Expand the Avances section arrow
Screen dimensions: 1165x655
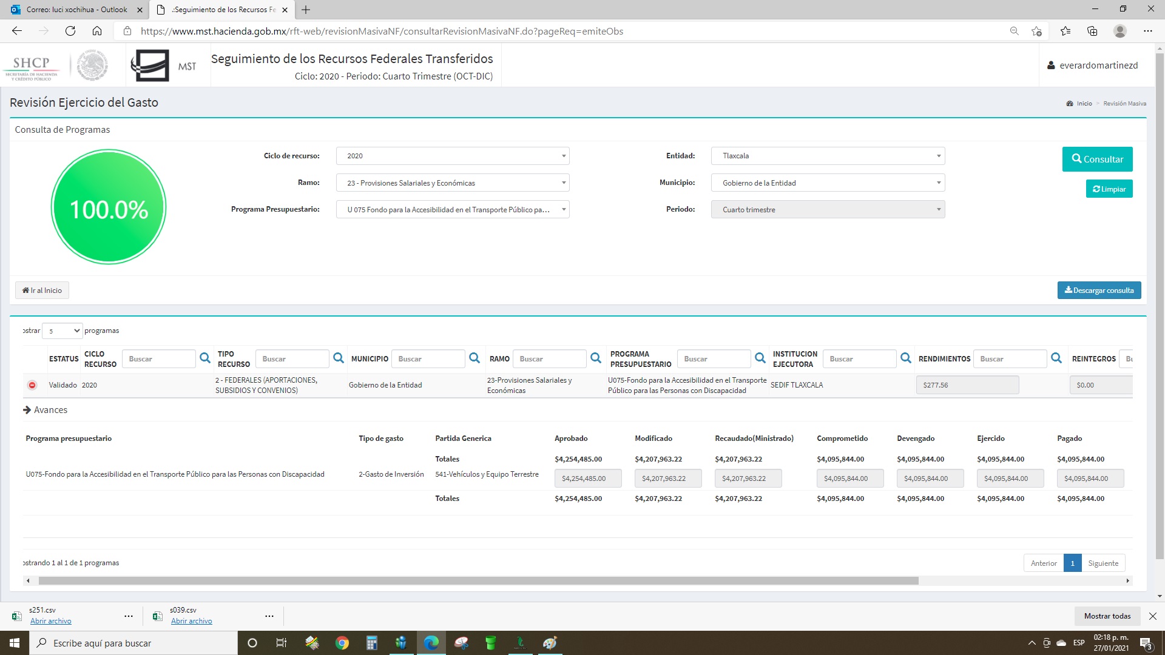point(27,410)
